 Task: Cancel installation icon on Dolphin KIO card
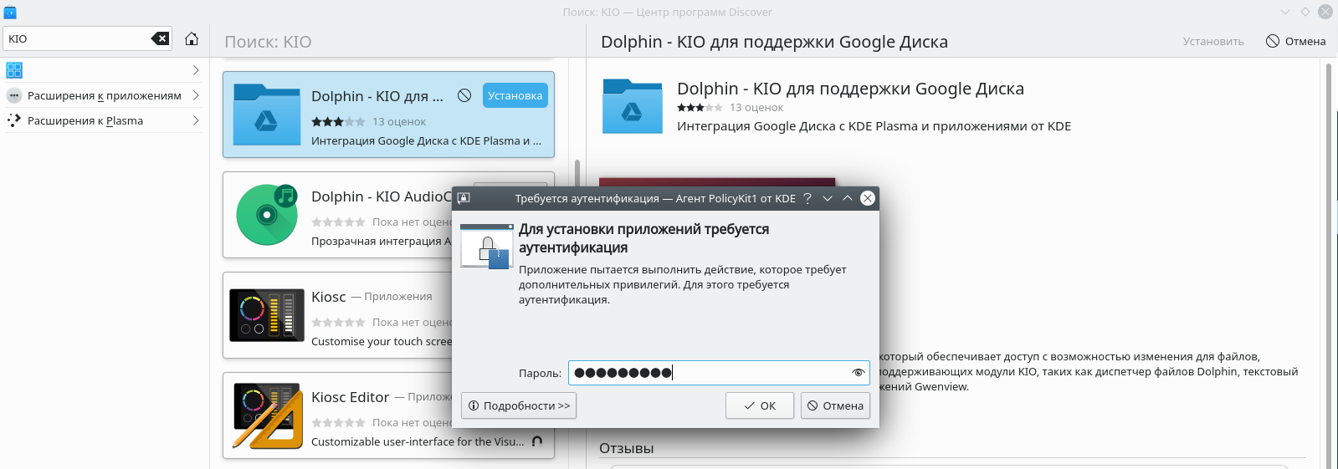[464, 95]
